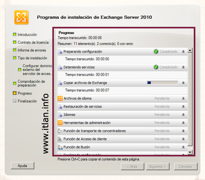Click the Herramientas de administración icon
Image resolution: width=205 pixels, height=180 pixels.
tap(60, 123)
